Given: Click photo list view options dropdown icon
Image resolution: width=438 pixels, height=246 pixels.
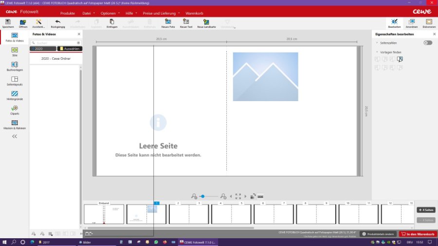Looking at the screenshot, I should coord(50,234).
